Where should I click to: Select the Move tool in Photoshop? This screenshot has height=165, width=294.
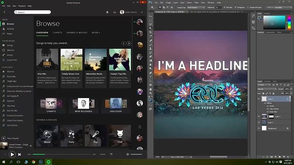151,16
